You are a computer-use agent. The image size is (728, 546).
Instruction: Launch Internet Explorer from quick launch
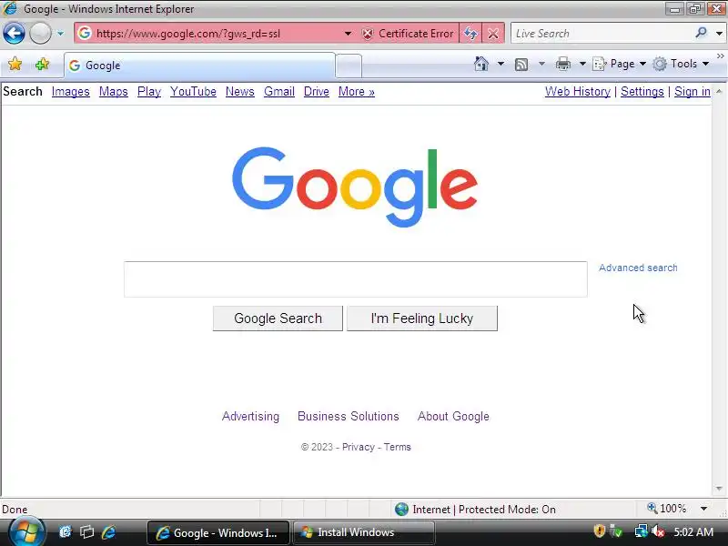[x=108, y=531]
